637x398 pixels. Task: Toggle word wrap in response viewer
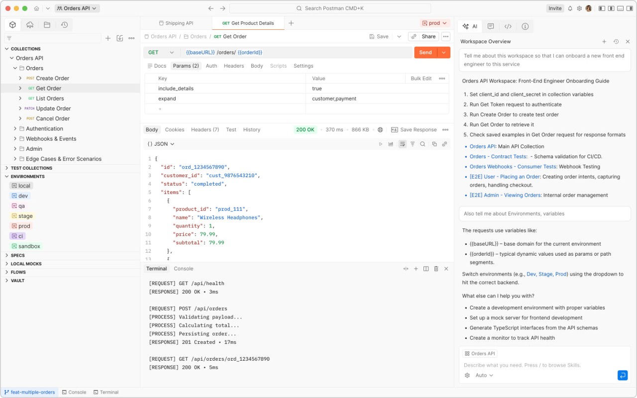click(x=402, y=144)
